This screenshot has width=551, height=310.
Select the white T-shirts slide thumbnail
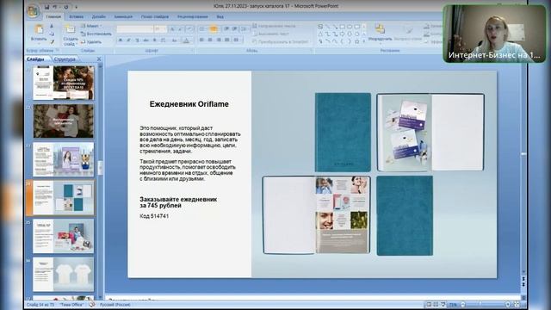click(64, 274)
